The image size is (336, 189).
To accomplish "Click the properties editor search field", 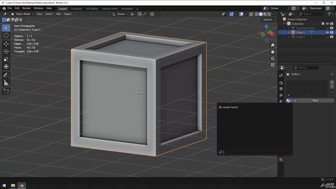I will coord(306,68).
